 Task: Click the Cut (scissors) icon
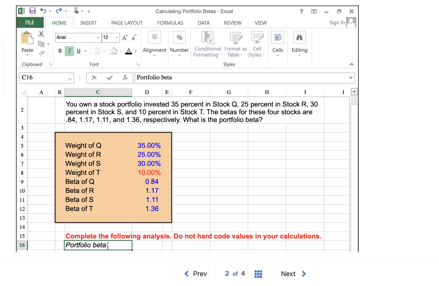click(41, 34)
